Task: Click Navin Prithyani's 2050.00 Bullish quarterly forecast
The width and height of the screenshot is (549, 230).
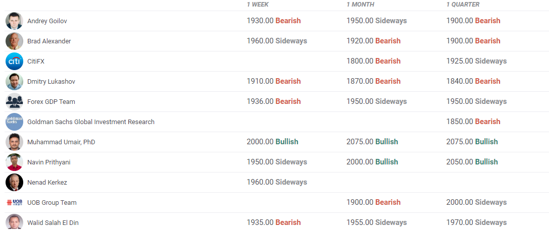Action: (x=472, y=162)
